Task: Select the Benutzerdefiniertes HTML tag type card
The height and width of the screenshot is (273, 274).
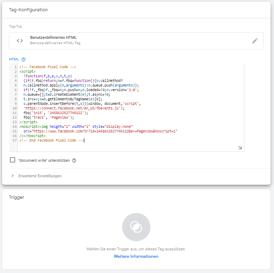Action: click(x=136, y=41)
